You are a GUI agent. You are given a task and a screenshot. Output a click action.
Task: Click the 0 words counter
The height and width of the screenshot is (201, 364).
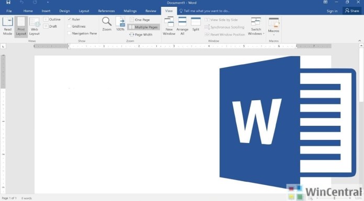[27, 198]
